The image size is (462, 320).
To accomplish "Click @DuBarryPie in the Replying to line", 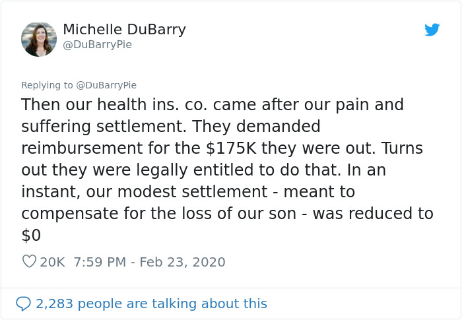I will pos(106,85).
